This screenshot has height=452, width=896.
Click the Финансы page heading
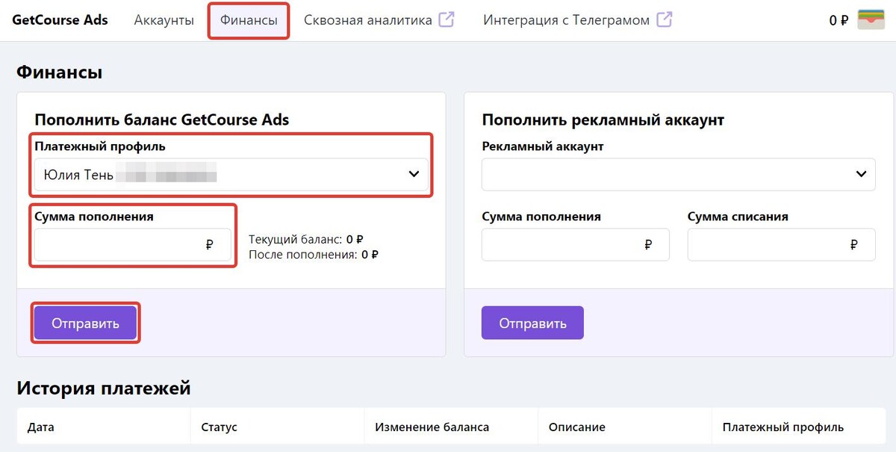pos(59,72)
